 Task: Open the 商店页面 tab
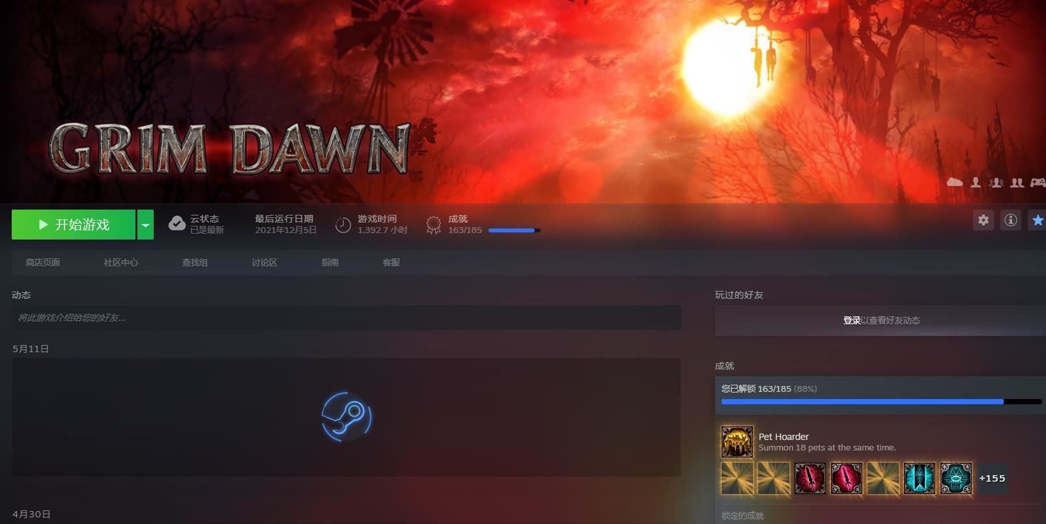click(43, 262)
